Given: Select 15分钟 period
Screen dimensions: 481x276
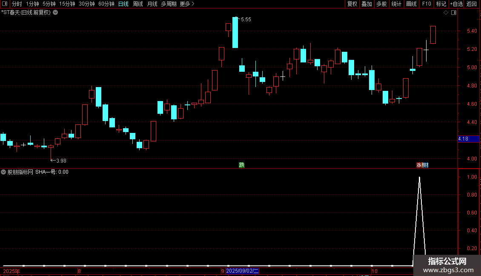Looking at the screenshot, I should pos(67,4).
